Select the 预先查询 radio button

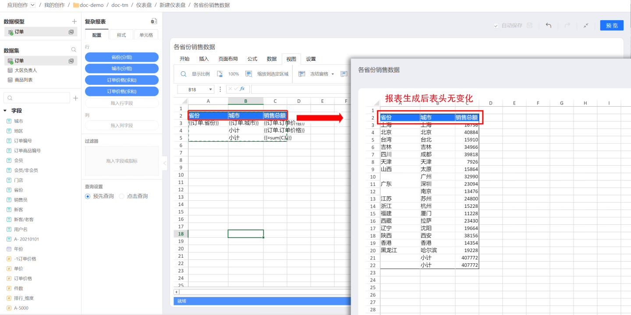(88, 196)
